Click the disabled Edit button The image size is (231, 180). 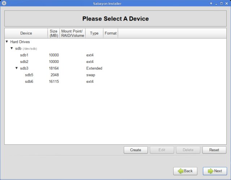(x=162, y=150)
